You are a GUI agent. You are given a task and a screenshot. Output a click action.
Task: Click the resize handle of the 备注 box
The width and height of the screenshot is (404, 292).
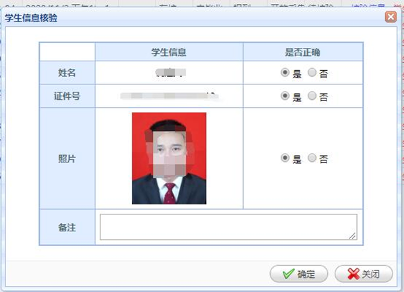click(x=353, y=236)
